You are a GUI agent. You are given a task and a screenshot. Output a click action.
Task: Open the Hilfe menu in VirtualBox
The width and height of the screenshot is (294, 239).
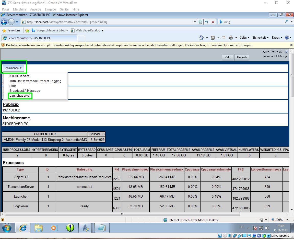tap(76, 9)
